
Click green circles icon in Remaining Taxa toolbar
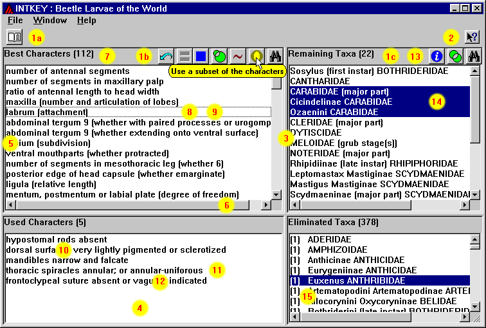(455, 57)
